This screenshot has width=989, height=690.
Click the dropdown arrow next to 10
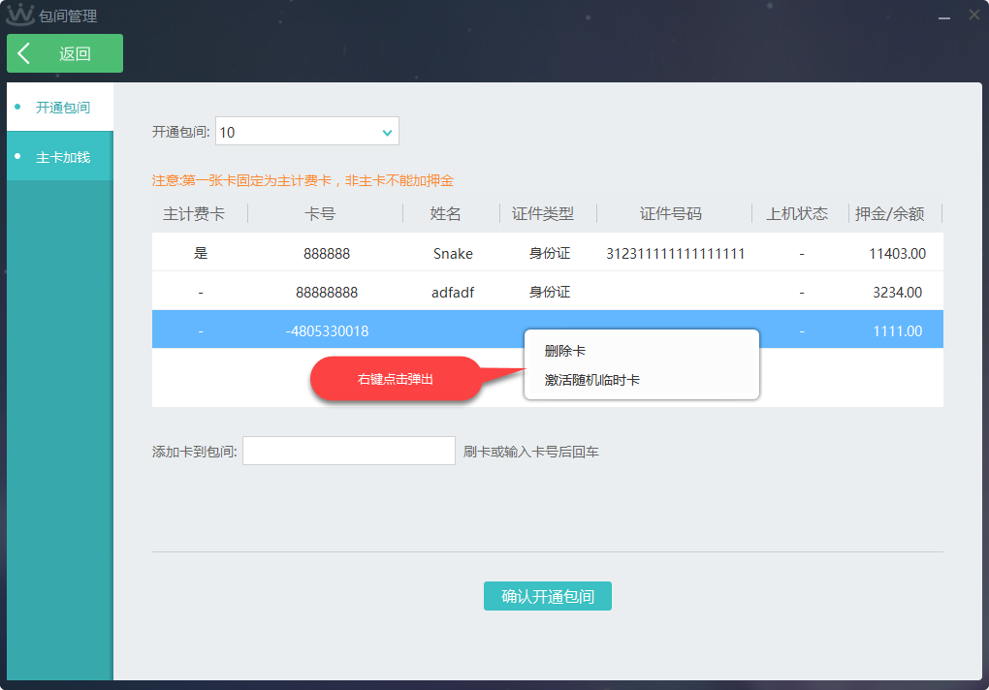click(x=387, y=133)
